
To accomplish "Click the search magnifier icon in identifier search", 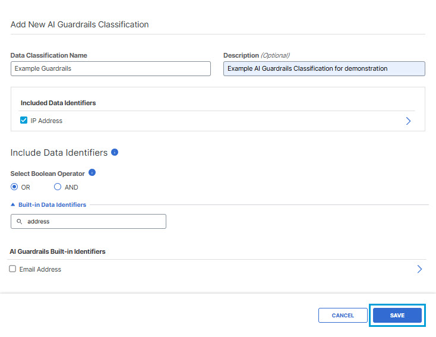I will (19, 221).
